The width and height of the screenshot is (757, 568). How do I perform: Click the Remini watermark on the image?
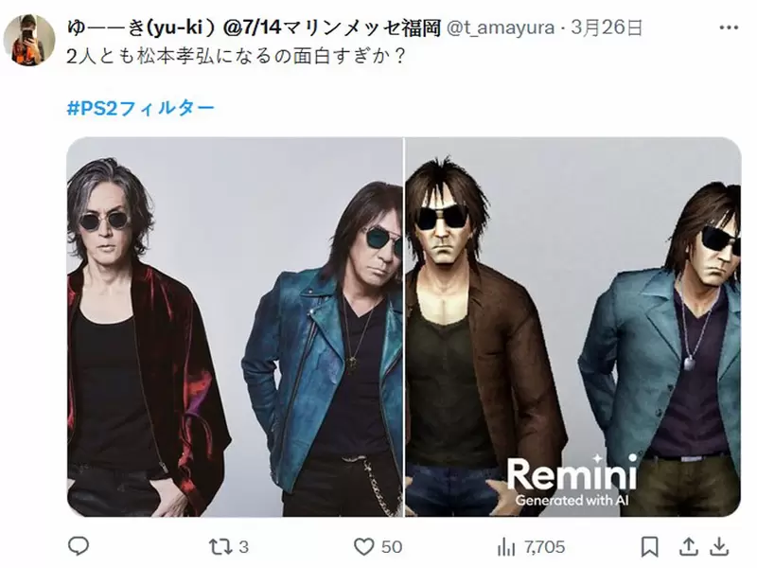[572, 481]
